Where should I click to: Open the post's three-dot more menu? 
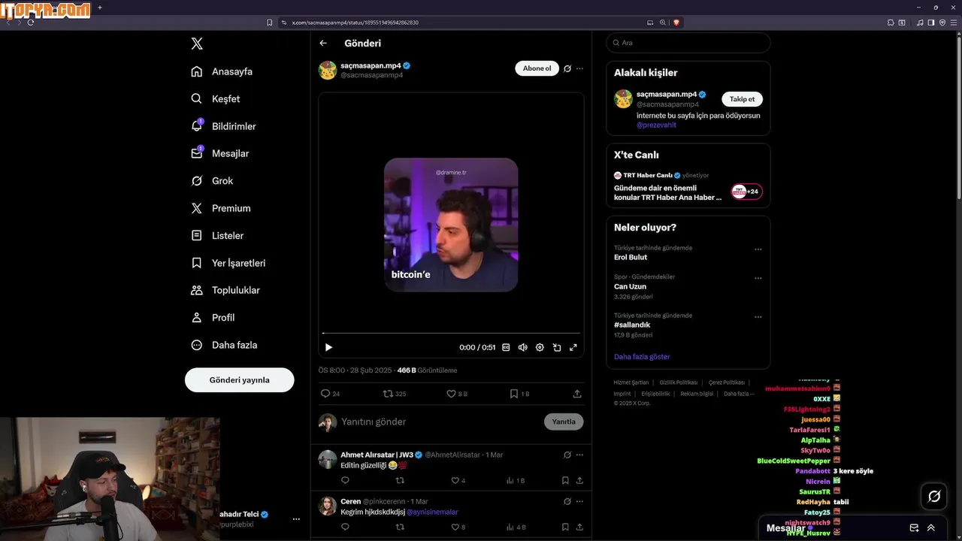coord(579,68)
